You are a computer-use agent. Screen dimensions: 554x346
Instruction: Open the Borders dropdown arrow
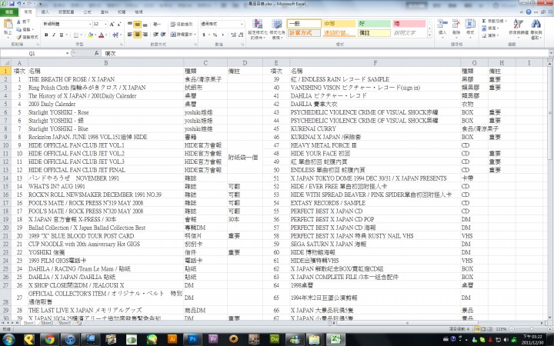point(81,35)
